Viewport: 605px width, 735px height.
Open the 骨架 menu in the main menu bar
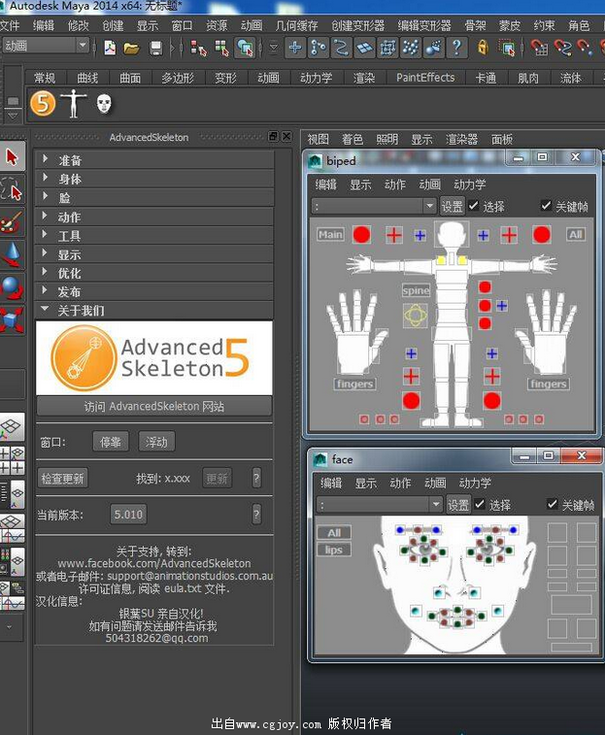[x=475, y=25]
